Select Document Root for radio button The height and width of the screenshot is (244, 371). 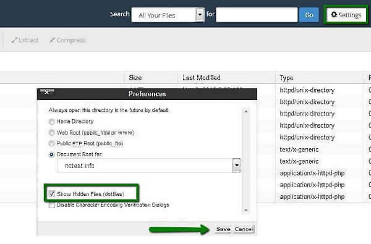[x=51, y=154]
